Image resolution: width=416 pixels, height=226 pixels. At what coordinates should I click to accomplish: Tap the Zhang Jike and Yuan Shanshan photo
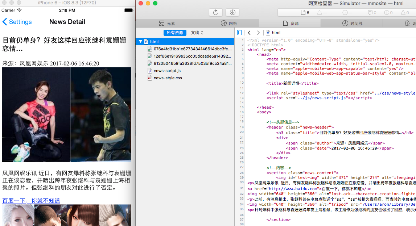[x=67, y=114]
